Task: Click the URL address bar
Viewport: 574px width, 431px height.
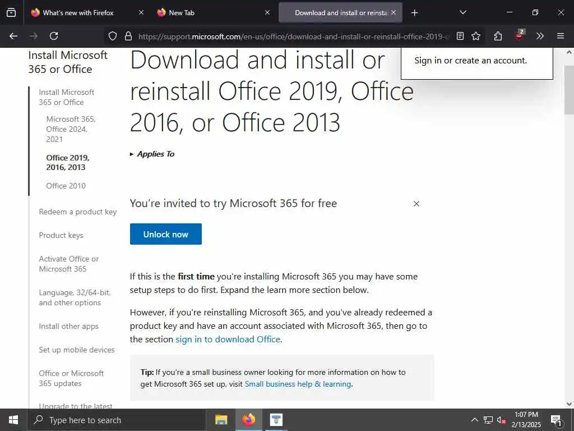Action: point(293,36)
